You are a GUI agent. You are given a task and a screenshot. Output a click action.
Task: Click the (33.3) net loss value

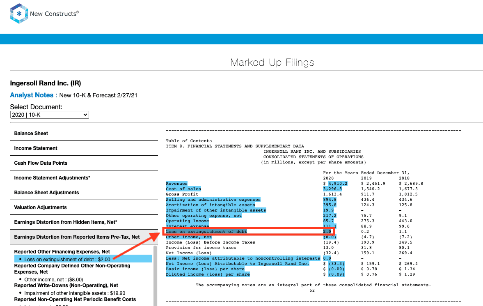336,264
